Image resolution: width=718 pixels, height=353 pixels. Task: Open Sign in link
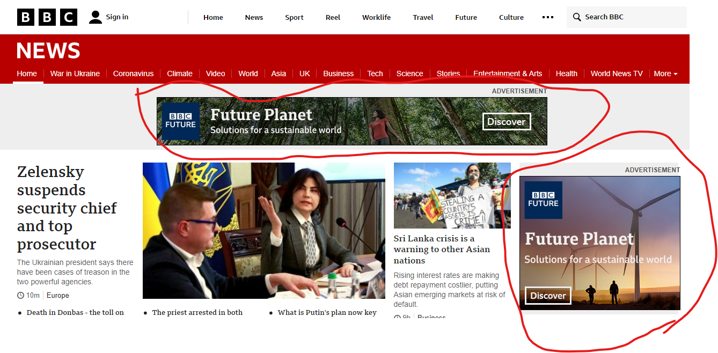click(117, 17)
